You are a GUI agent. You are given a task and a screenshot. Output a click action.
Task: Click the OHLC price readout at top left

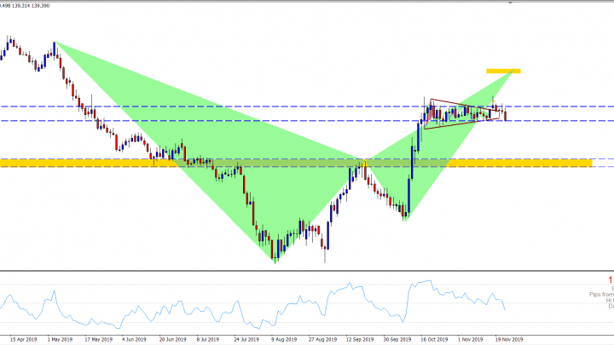click(24, 3)
